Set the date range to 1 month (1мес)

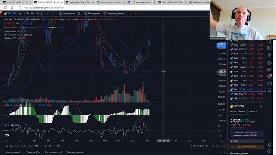(x=17, y=146)
